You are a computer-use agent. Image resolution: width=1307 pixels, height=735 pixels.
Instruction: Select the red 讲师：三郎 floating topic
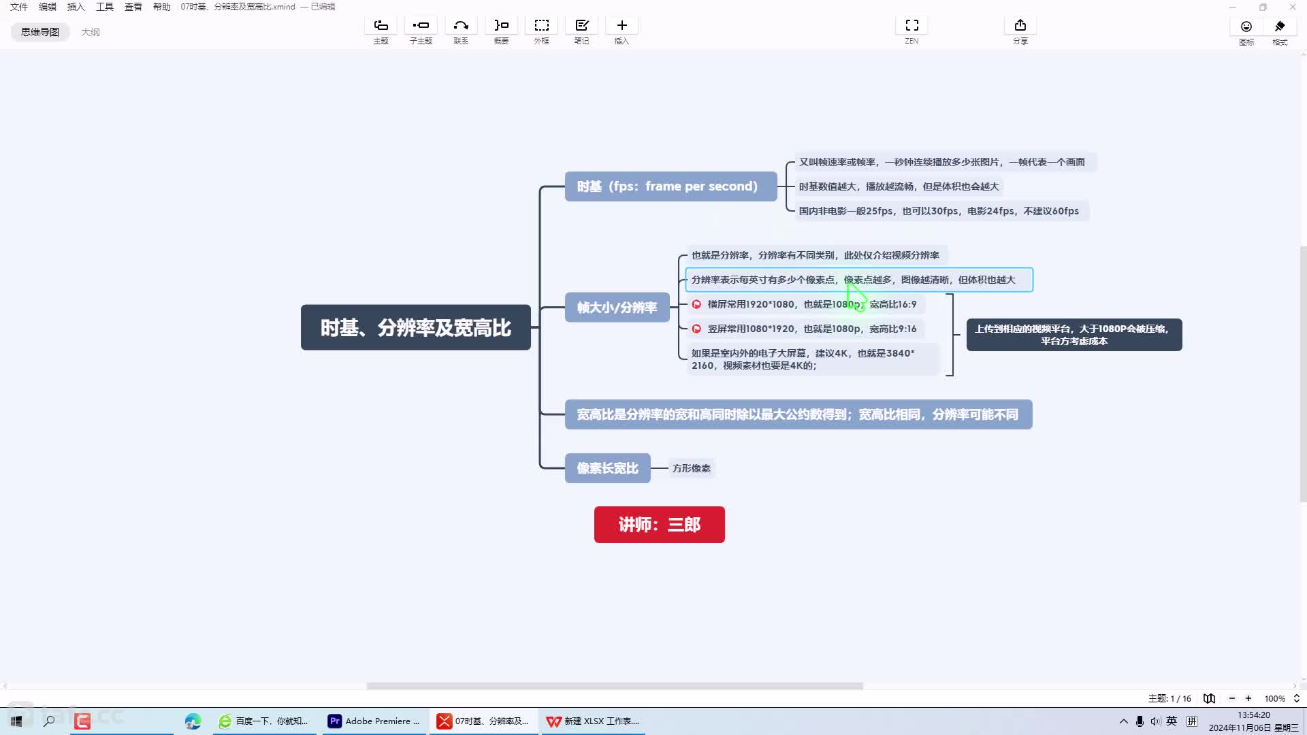659,525
